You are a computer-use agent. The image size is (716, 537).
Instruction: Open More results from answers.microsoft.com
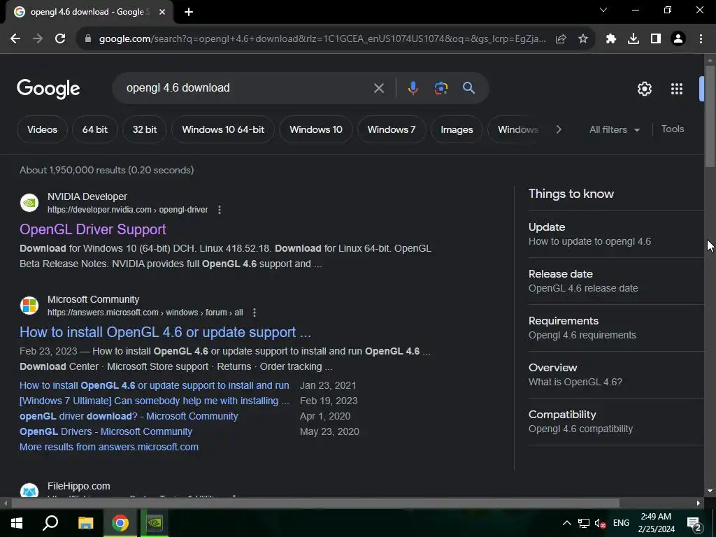coord(109,447)
